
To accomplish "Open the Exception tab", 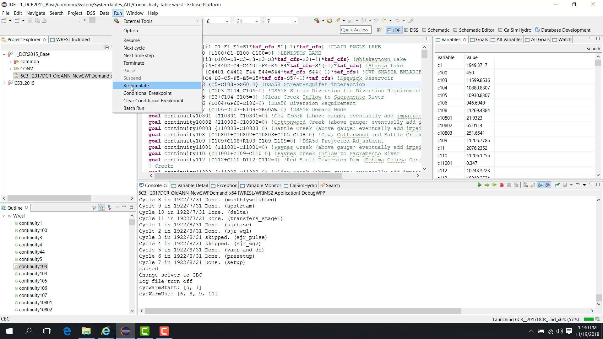I will tap(224, 185).
